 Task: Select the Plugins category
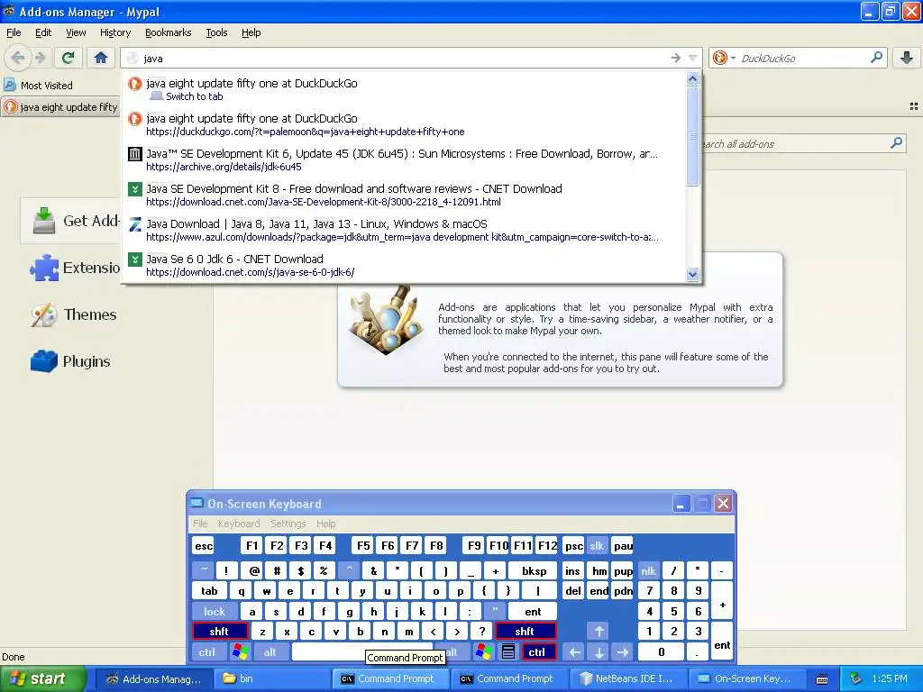(70, 361)
